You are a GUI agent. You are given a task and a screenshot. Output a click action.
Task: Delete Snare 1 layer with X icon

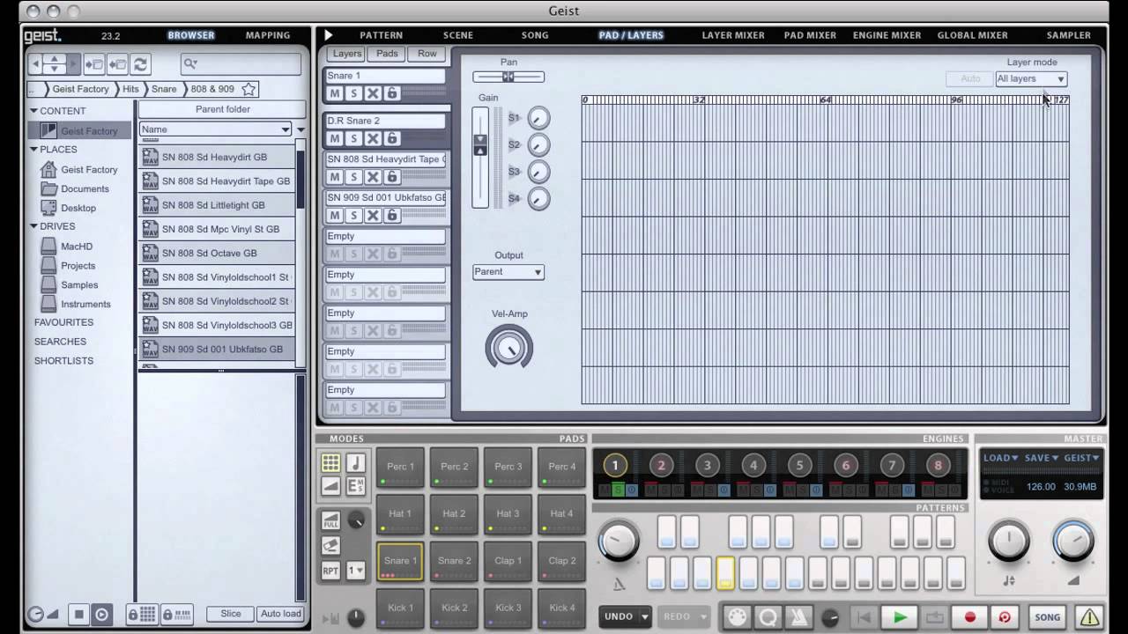[x=373, y=93]
